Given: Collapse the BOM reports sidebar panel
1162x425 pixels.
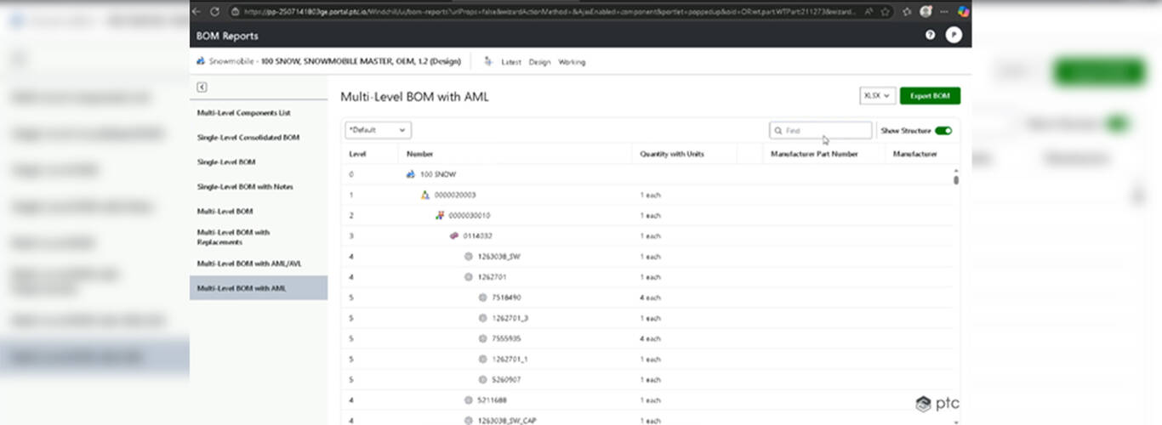Looking at the screenshot, I should click(202, 87).
